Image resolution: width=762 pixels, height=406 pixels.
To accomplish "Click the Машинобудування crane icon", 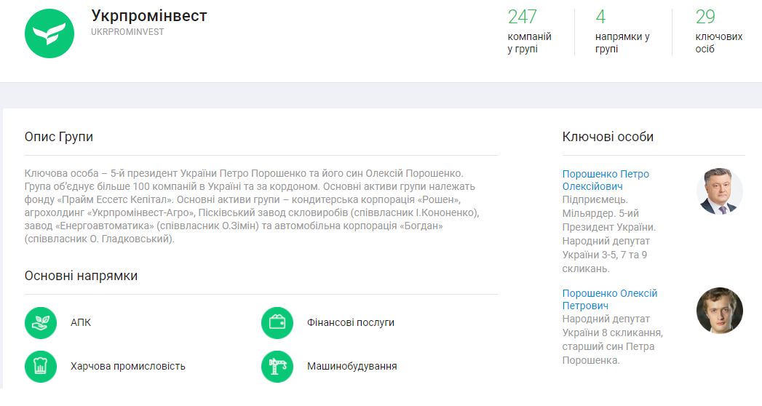I will 277,366.
